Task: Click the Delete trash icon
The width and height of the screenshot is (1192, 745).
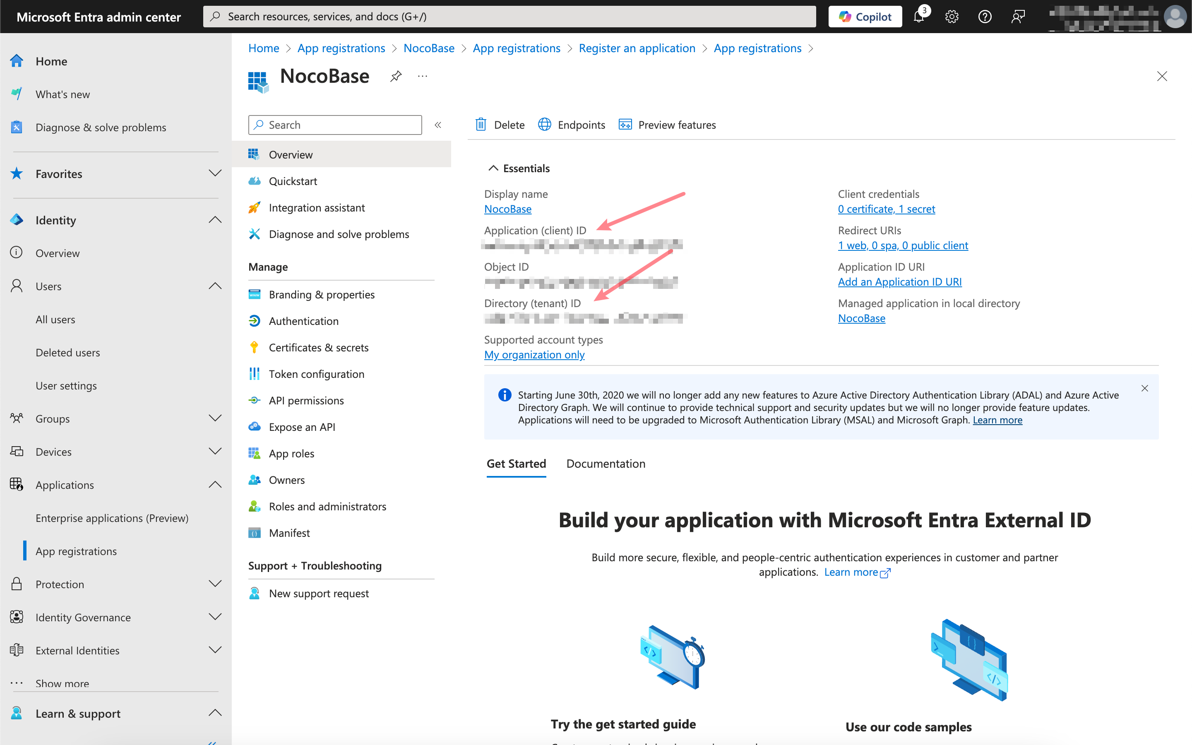Action: (x=481, y=125)
